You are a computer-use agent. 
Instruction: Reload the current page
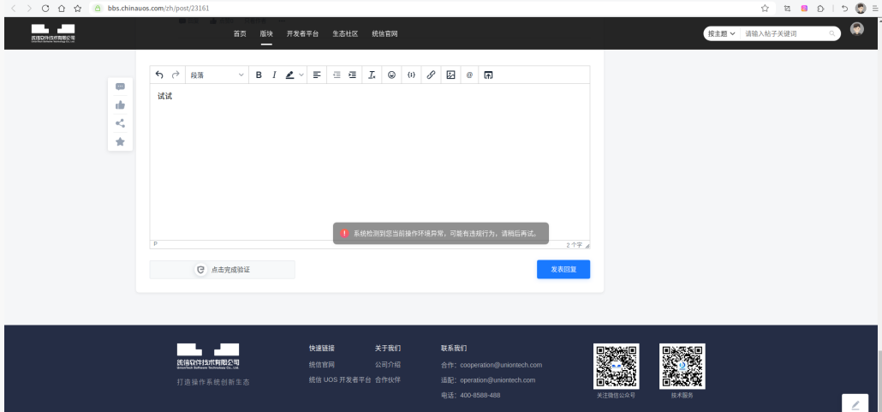45,9
